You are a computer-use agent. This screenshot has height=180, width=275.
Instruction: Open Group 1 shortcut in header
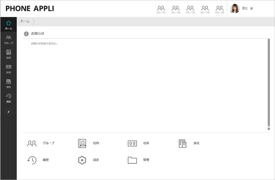click(161, 9)
